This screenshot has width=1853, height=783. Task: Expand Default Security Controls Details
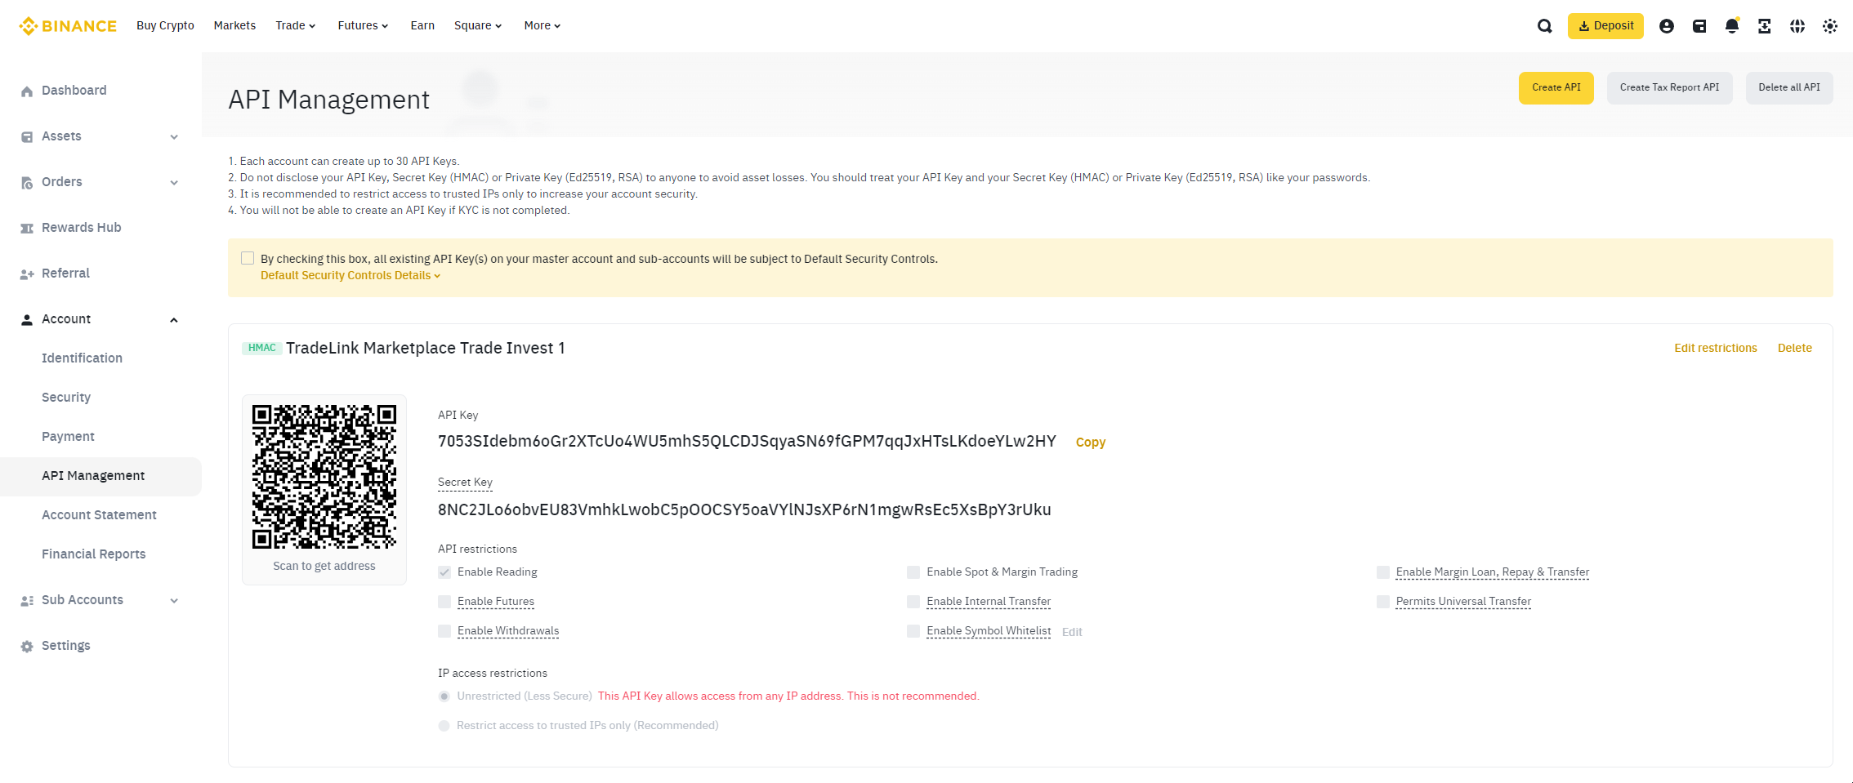click(x=351, y=275)
